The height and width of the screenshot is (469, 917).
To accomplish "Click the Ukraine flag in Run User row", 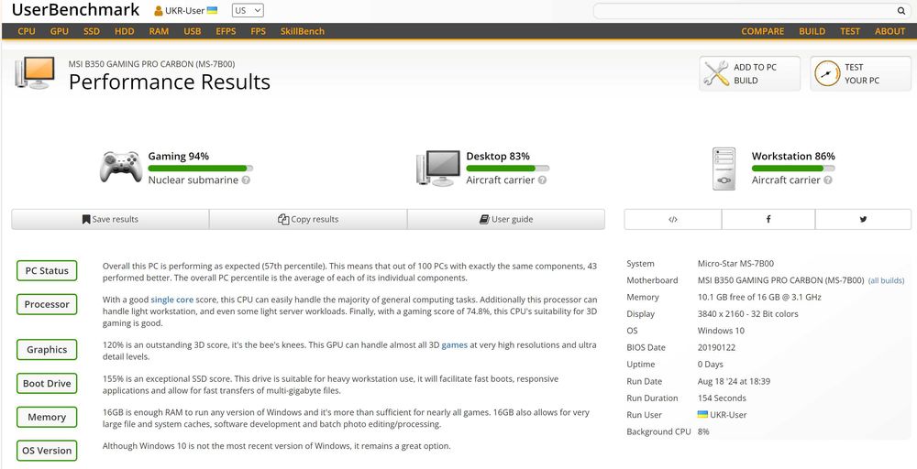I will (x=702, y=415).
